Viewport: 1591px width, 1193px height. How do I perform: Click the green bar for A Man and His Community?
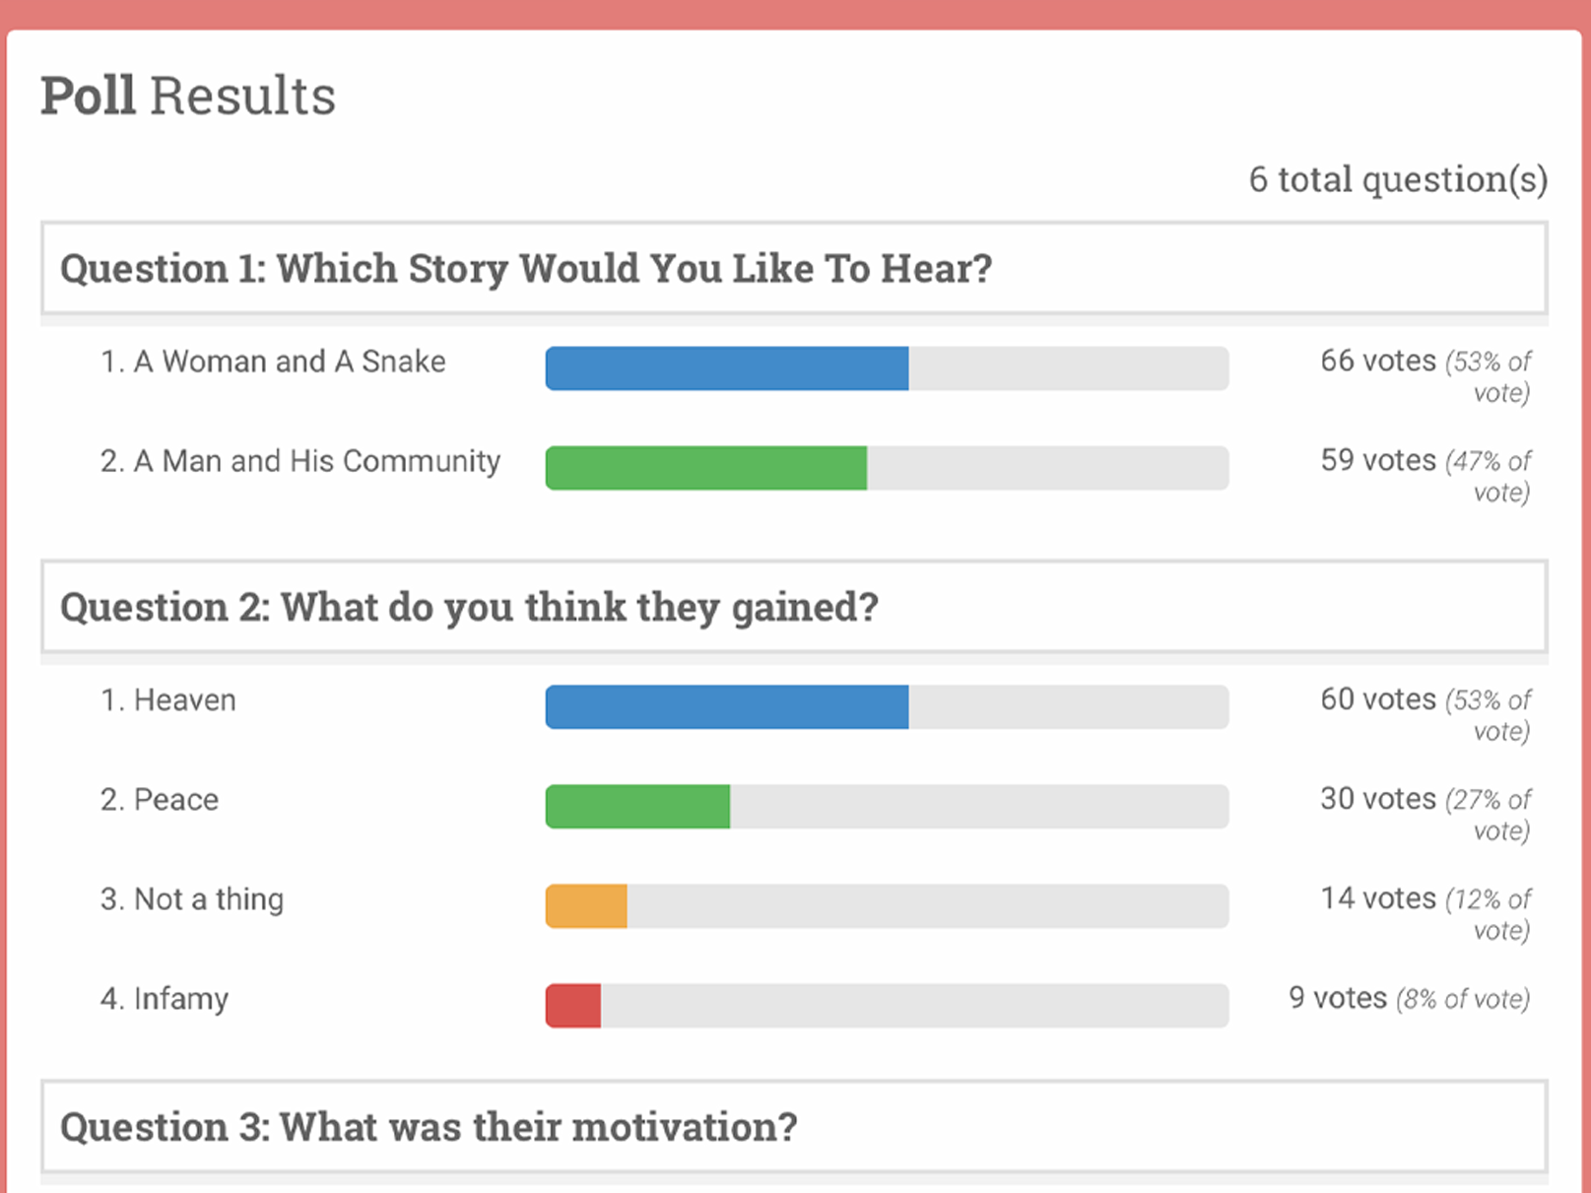(706, 468)
